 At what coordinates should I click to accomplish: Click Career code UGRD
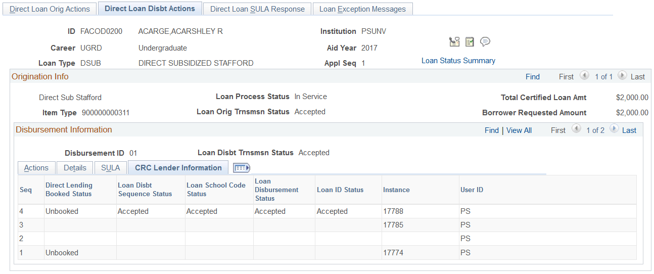91,48
